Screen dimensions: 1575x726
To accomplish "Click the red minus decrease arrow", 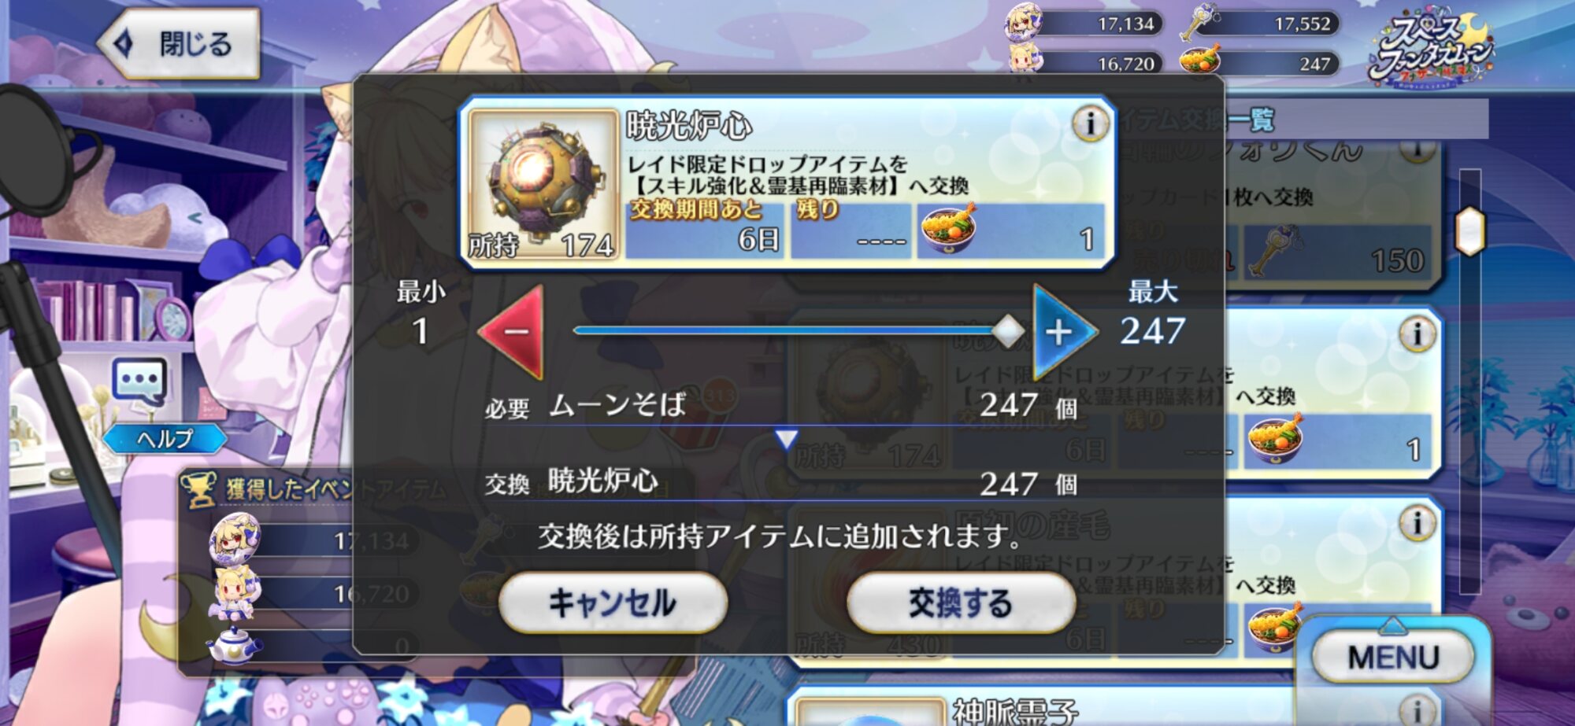I will pos(513,332).
